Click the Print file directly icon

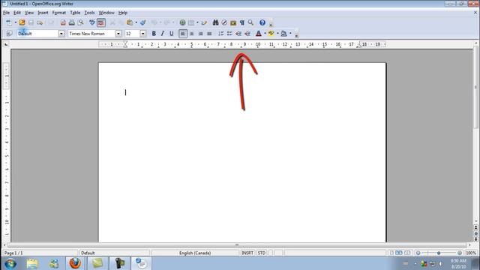[x=72, y=22]
